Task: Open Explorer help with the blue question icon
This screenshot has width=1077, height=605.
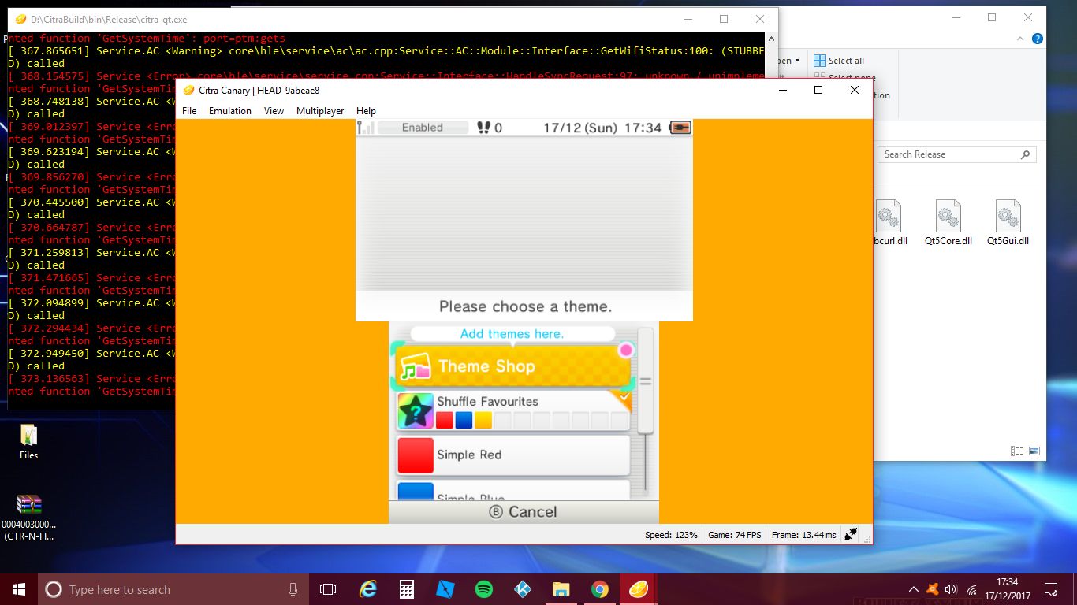Action: [1038, 38]
